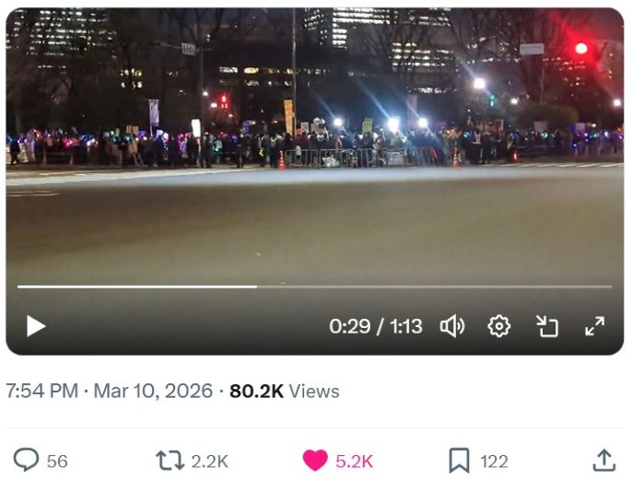Open the reply comments icon
This screenshot has height=480, width=632.
[26, 461]
